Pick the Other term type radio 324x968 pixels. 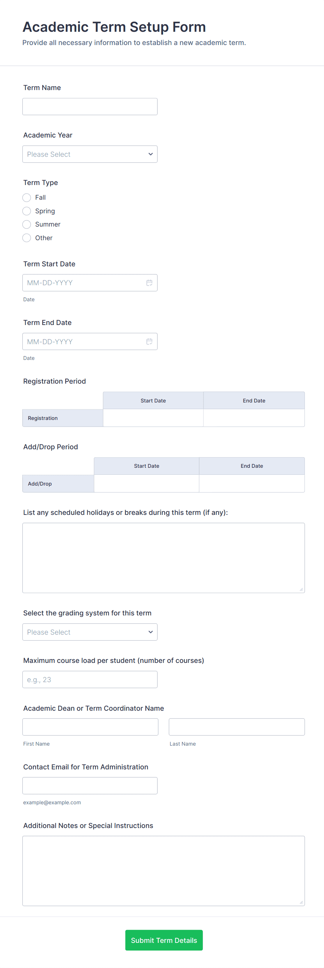pos(26,238)
